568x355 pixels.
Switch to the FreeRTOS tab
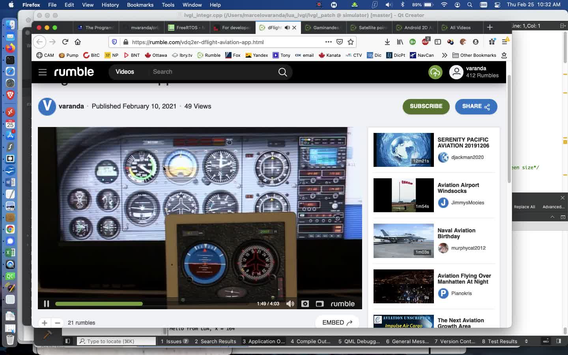coord(187,28)
